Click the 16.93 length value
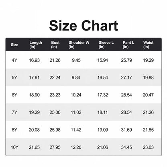The width and height of the screenshot is (167, 167). click(35, 60)
